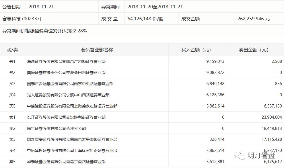The height and width of the screenshot is (168, 284).
Task: Select sell amount 2,568
Action: point(277,62)
